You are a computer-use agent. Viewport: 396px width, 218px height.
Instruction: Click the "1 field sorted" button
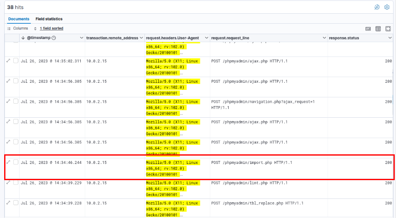[51, 29]
